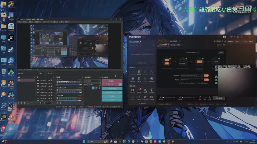Undock the sources panel via corner icon
Screen dimensions: 257x144
(x=54, y=77)
